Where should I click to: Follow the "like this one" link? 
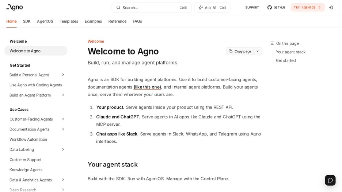click(148, 87)
